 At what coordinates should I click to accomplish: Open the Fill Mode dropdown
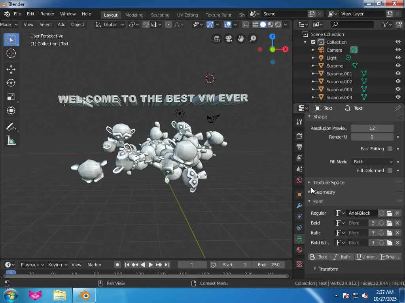click(373, 162)
